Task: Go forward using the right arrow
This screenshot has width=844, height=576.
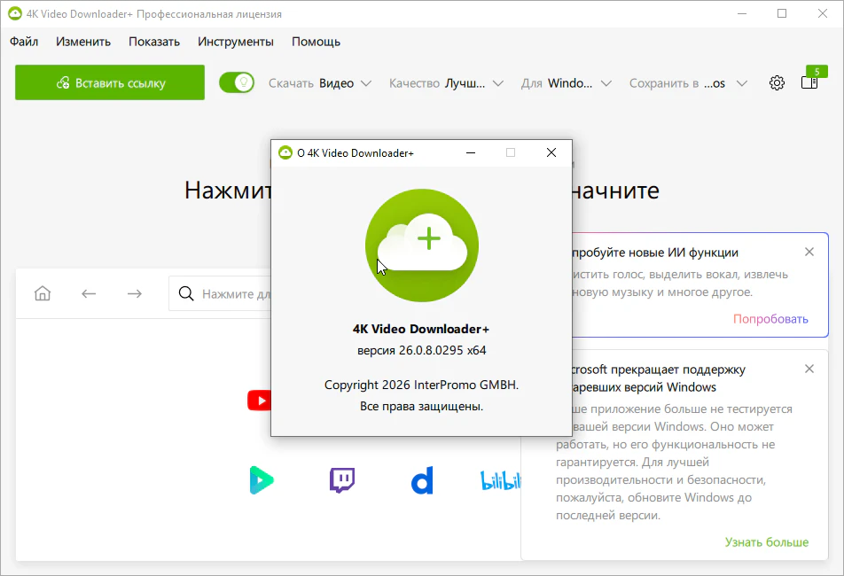Action: [x=134, y=293]
